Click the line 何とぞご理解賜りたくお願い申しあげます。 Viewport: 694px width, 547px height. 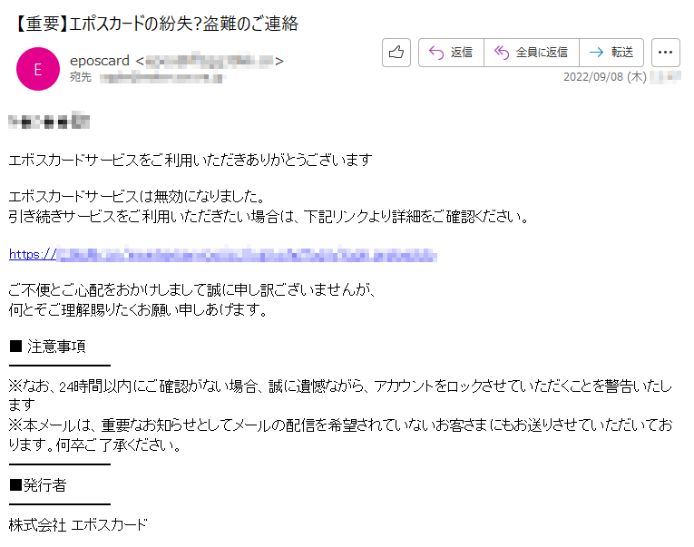tap(139, 310)
